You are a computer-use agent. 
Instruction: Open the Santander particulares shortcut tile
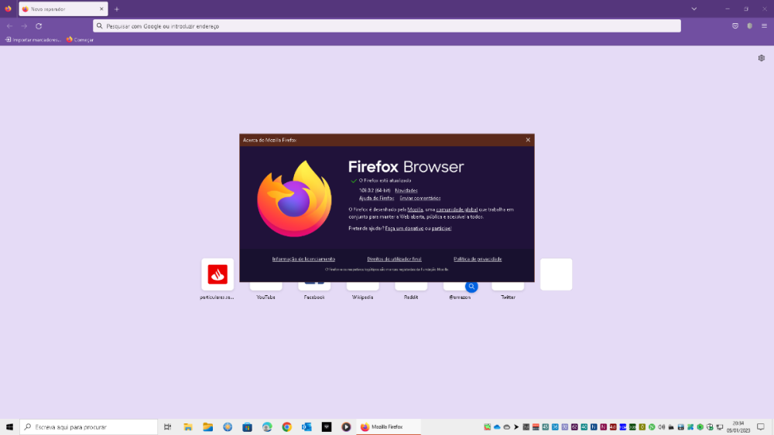coord(217,274)
